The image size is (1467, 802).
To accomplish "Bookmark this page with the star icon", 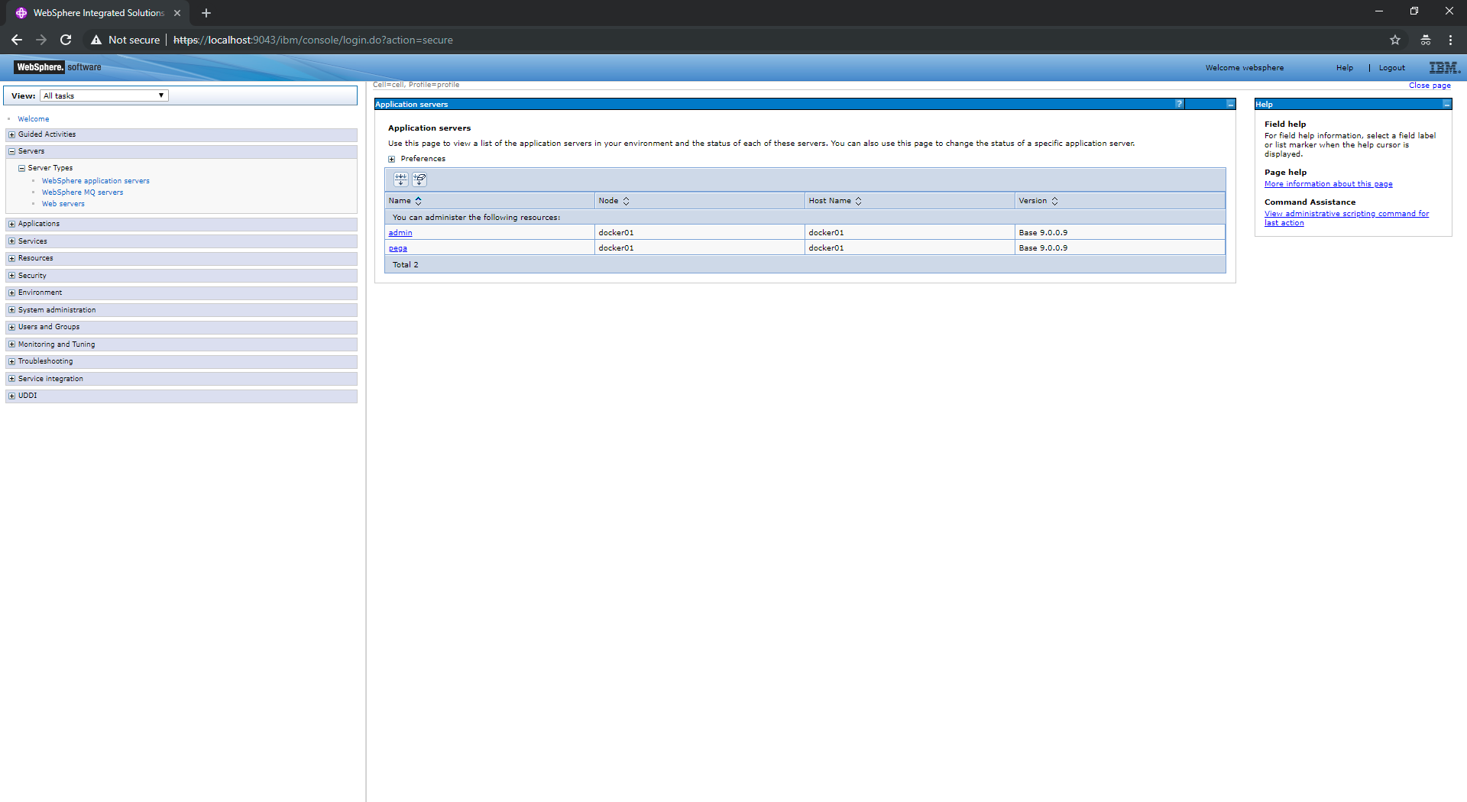I will tap(1395, 40).
